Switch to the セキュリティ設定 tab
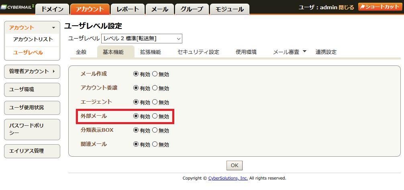Screen dimensions: 404x190 point(198,52)
